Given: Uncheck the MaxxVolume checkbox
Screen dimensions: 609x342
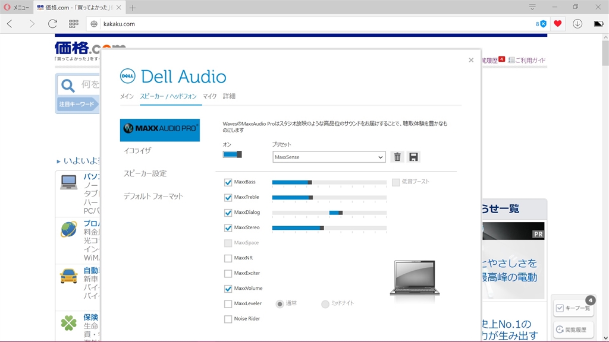Looking at the screenshot, I should (228, 289).
